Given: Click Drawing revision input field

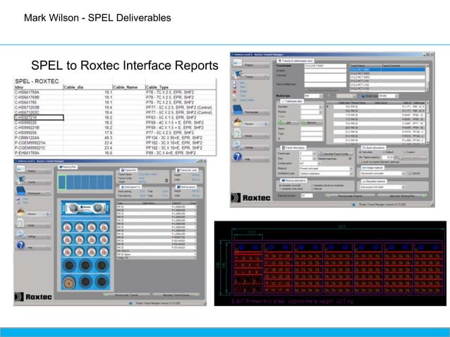Looking at the screenshot, I should click(x=307, y=195).
